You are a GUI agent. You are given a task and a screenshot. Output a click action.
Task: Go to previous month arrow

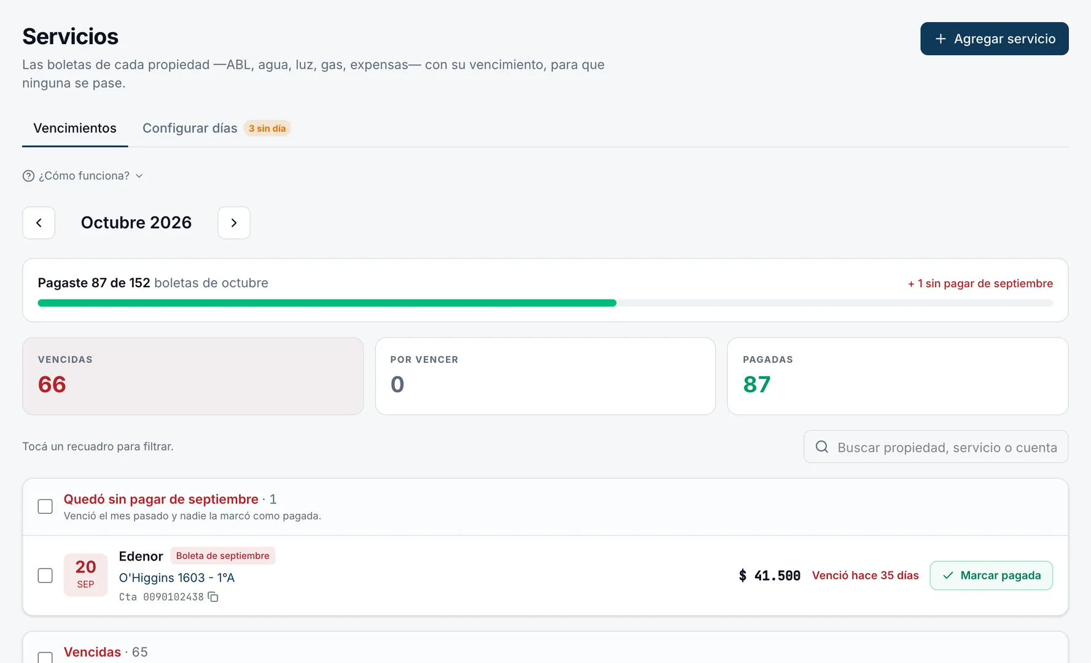(x=39, y=223)
